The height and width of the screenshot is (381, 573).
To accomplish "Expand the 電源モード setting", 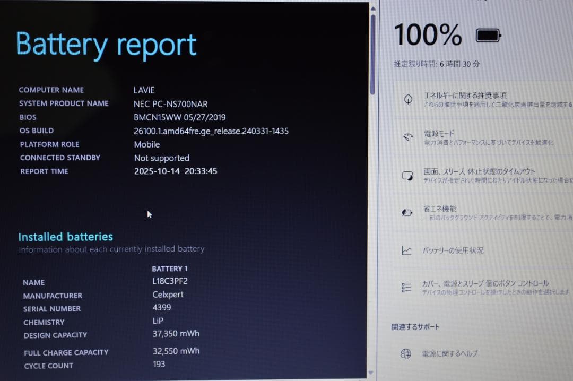I will (439, 134).
